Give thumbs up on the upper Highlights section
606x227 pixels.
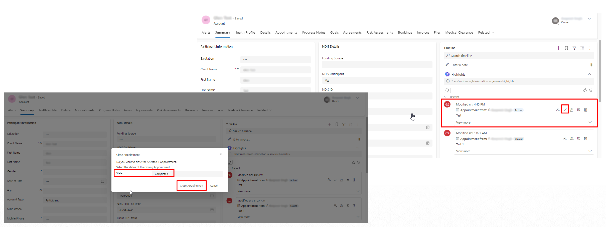(585, 90)
